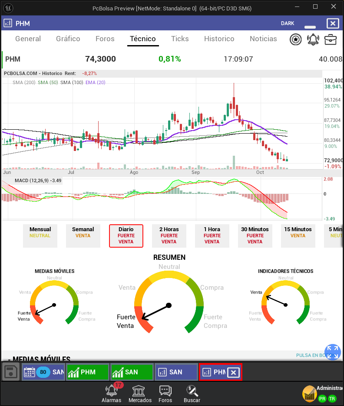Maximize the PcBolsa Preview window
This screenshot has height=406, width=344.
[315, 7]
